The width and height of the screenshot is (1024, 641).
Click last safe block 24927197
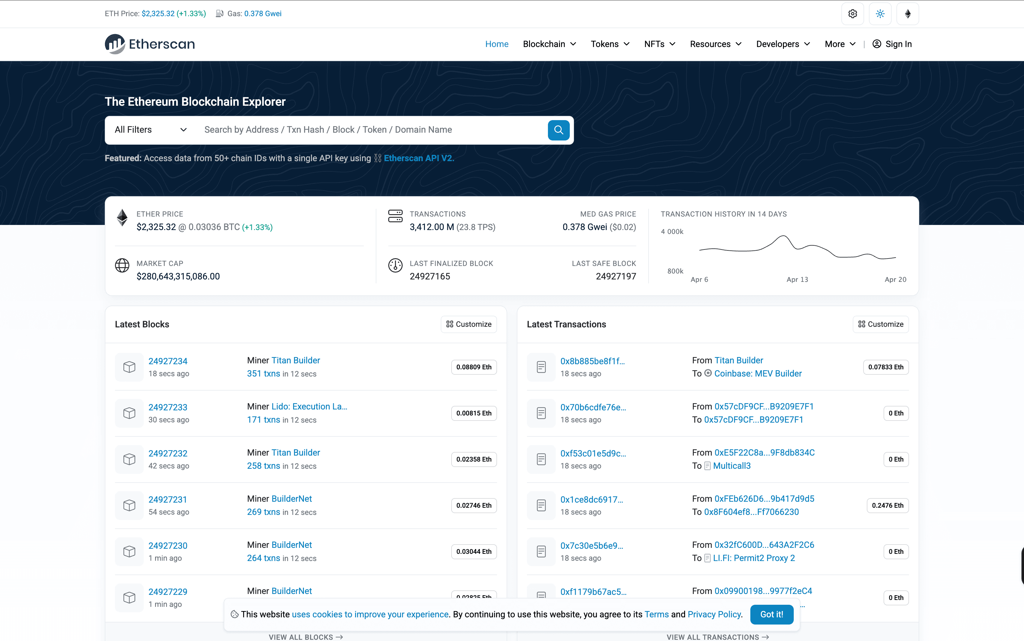point(616,276)
